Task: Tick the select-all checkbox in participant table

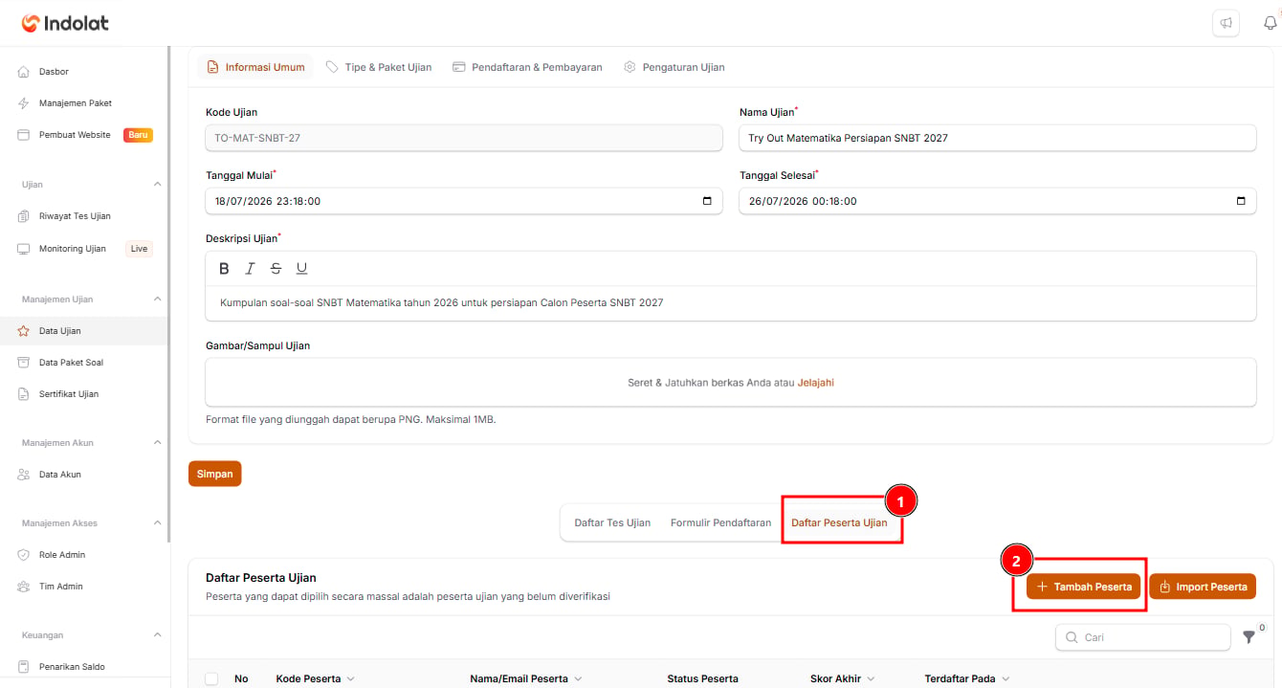Action: pyautogui.click(x=211, y=678)
